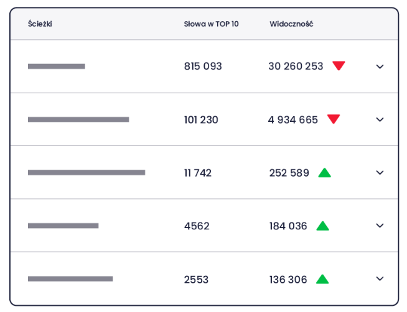
Task: Sort by Widoczność column header
Action: pos(291,24)
